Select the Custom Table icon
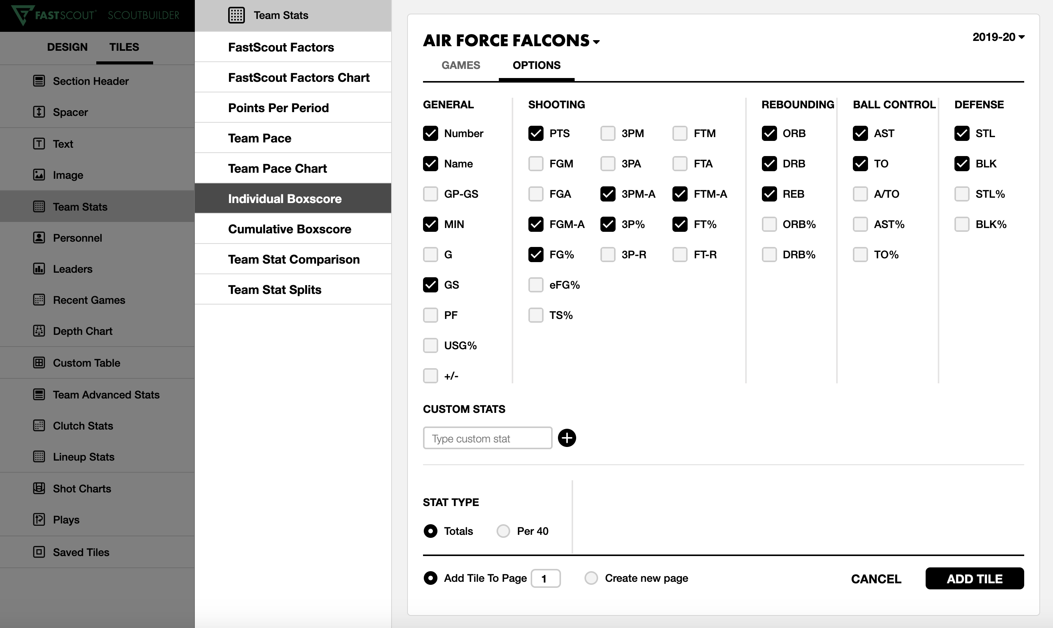The height and width of the screenshot is (628, 1053). coord(39,362)
